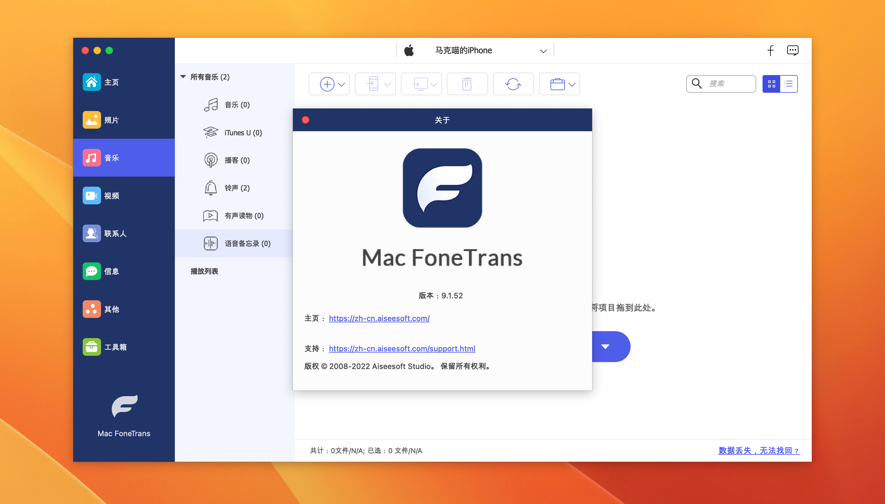Viewport: 885px width, 504px height.
Task: Expand the toolbox dropdown arrow
Action: point(572,85)
